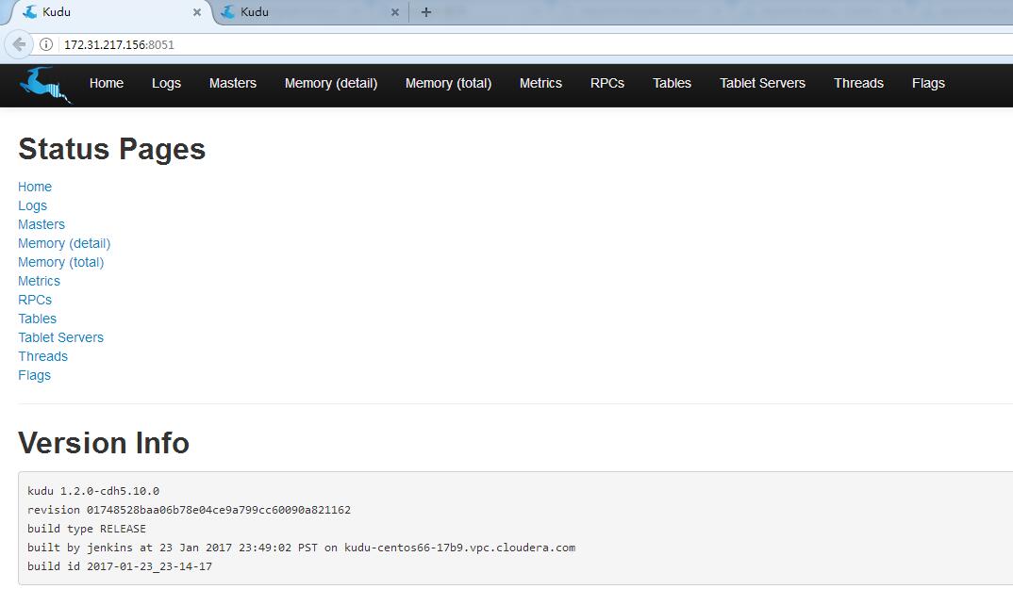Image resolution: width=1013 pixels, height=589 pixels.
Task: Follow the RPCs link under Status Pages
Action: pyautogui.click(x=35, y=300)
